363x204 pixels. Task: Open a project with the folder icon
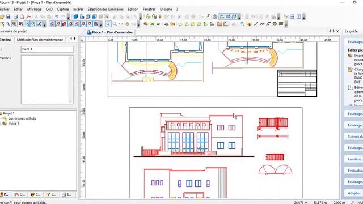pos(2,16)
